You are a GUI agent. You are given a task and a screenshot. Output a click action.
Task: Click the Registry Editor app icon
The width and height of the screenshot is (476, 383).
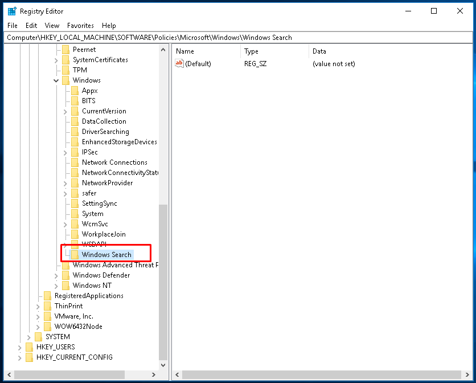tap(12, 11)
